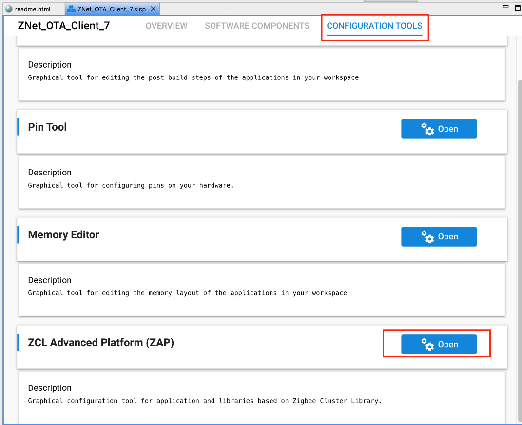Screen dimensions: 522x425
Task: Click the Pin Tool heading
Action: point(47,127)
